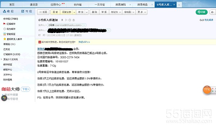Viewport: 216px width, 136px height.
Task: Open the 已发送 folder
Action: coord(7,49)
